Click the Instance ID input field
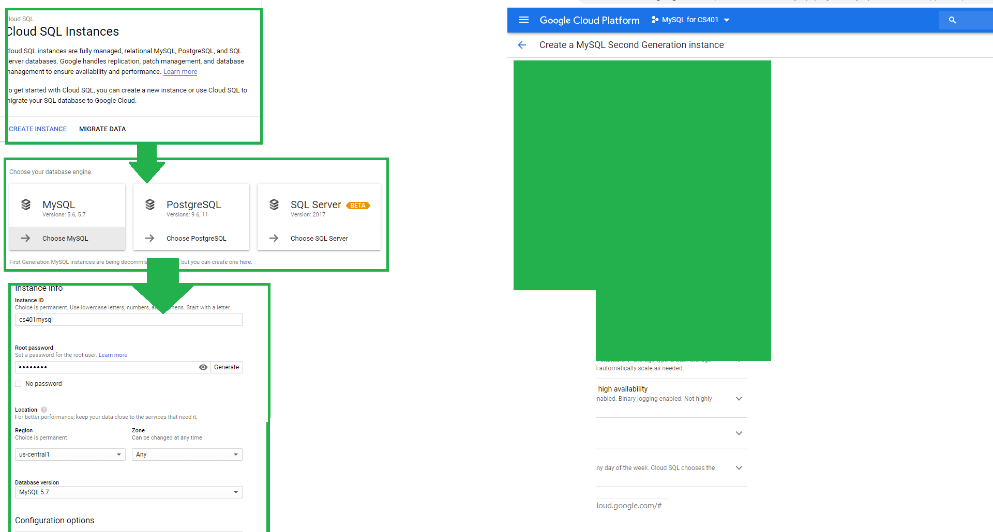This screenshot has height=532, width=993. 128,320
